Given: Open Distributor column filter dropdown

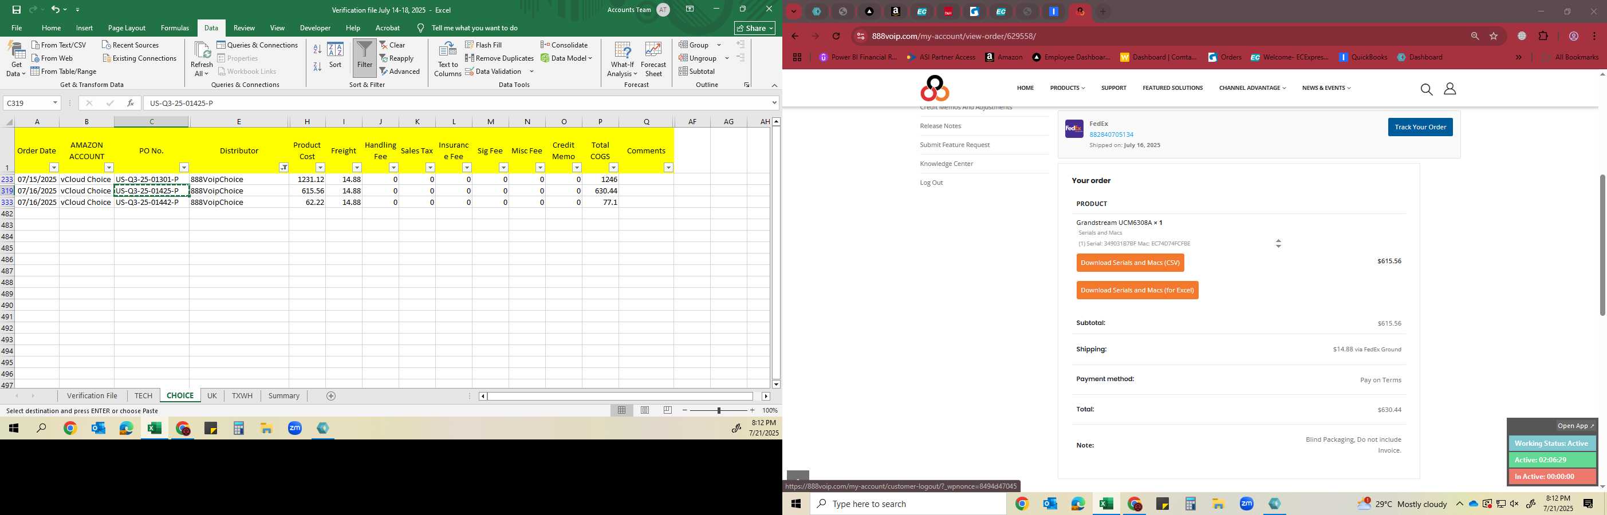Looking at the screenshot, I should [x=284, y=167].
